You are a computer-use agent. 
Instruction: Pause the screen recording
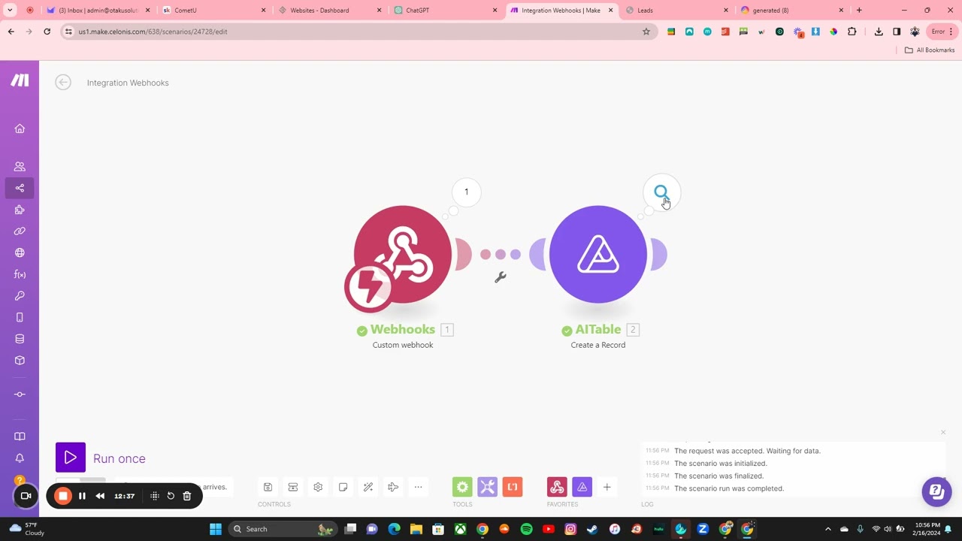82,496
